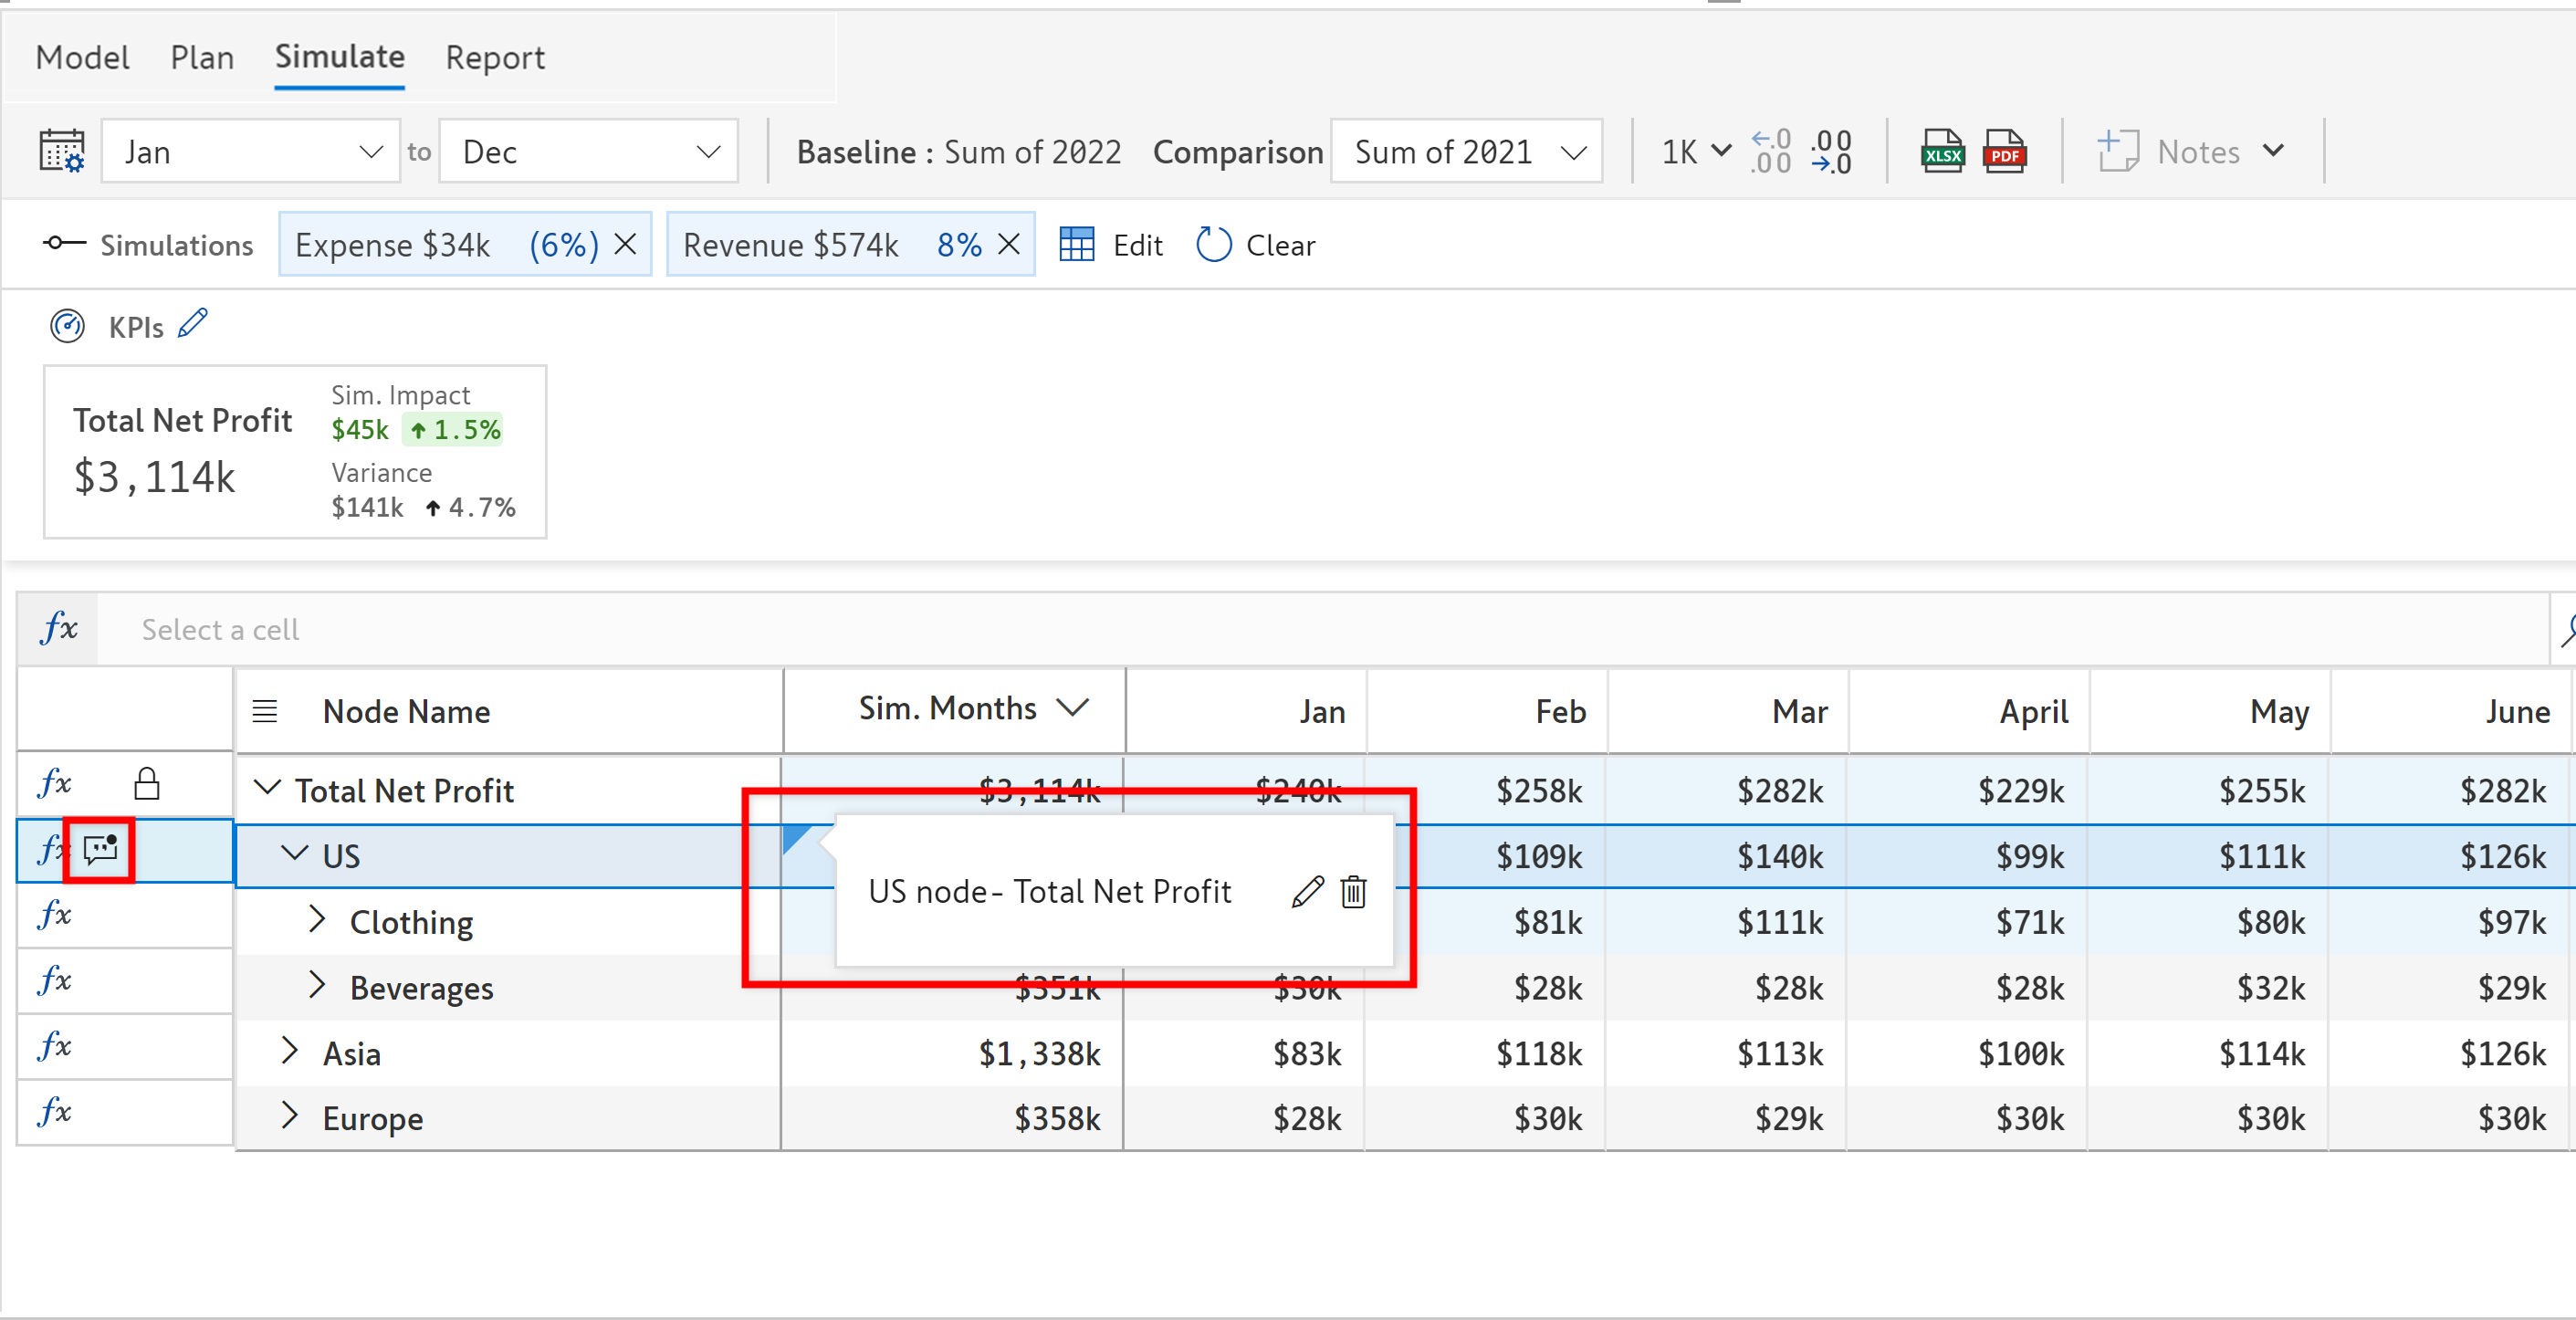Click the decrease decimal places icon
The height and width of the screenshot is (1320, 2576).
tap(1831, 152)
